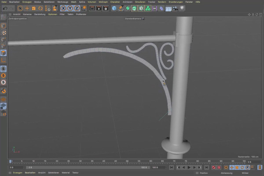This screenshot has height=176, width=264.
Task: Open the Bearbeiten menu in menu bar
Action: pyautogui.click(x=15, y=2)
